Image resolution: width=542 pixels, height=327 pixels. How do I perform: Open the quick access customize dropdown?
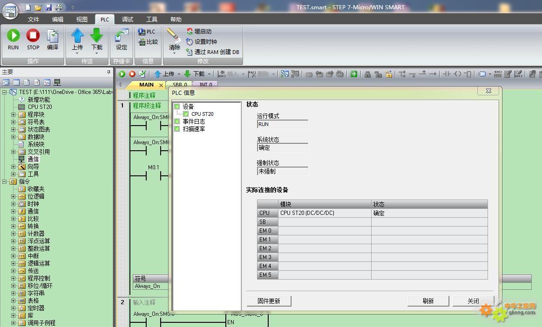[x=73, y=7]
